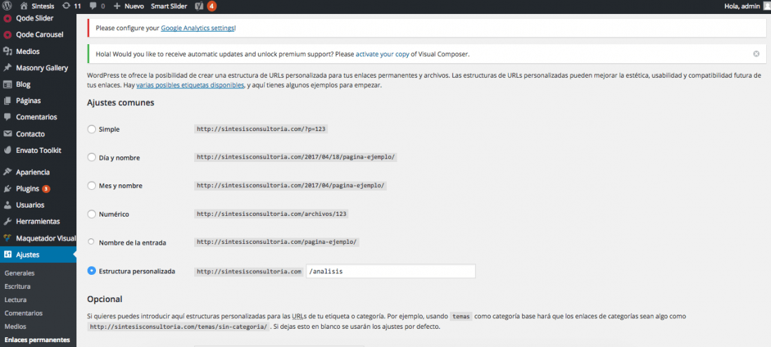Open the Apariencia menu
Screen dimensions: 771x347
(32, 172)
